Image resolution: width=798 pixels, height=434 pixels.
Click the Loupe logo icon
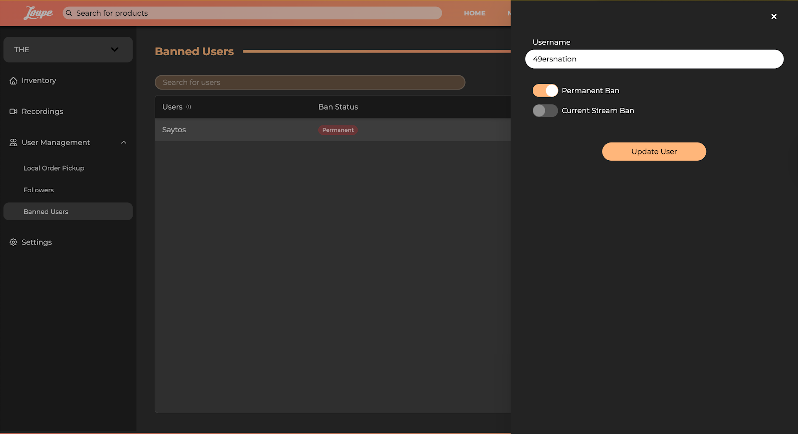(x=38, y=13)
